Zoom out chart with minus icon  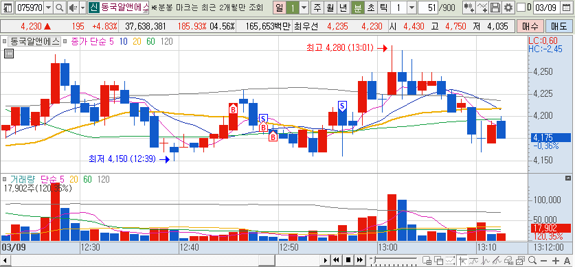(x=544, y=260)
